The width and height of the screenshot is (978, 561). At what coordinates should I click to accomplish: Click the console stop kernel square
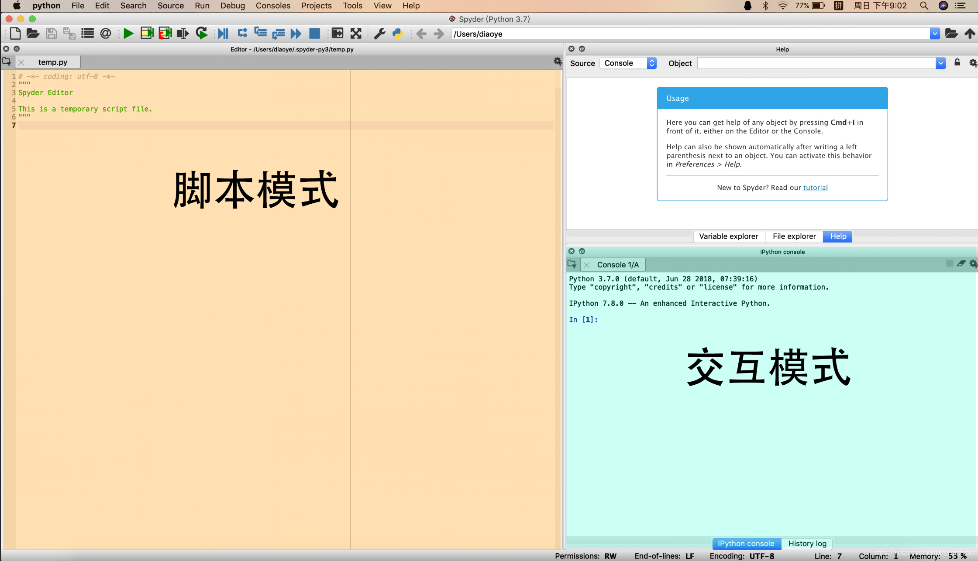point(950,263)
